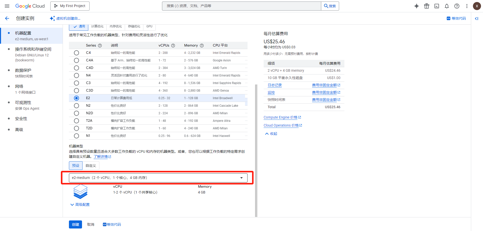Select the N1 series radio button

pos(76,136)
